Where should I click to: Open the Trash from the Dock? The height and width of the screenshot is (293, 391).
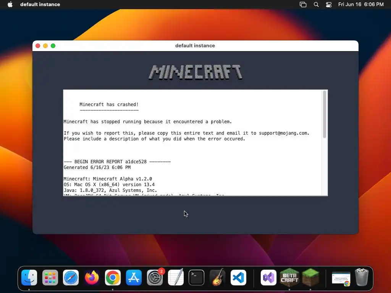point(362,277)
